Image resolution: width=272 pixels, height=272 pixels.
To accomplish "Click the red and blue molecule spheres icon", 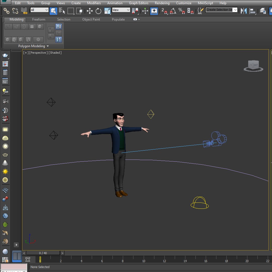I will (5, 199).
